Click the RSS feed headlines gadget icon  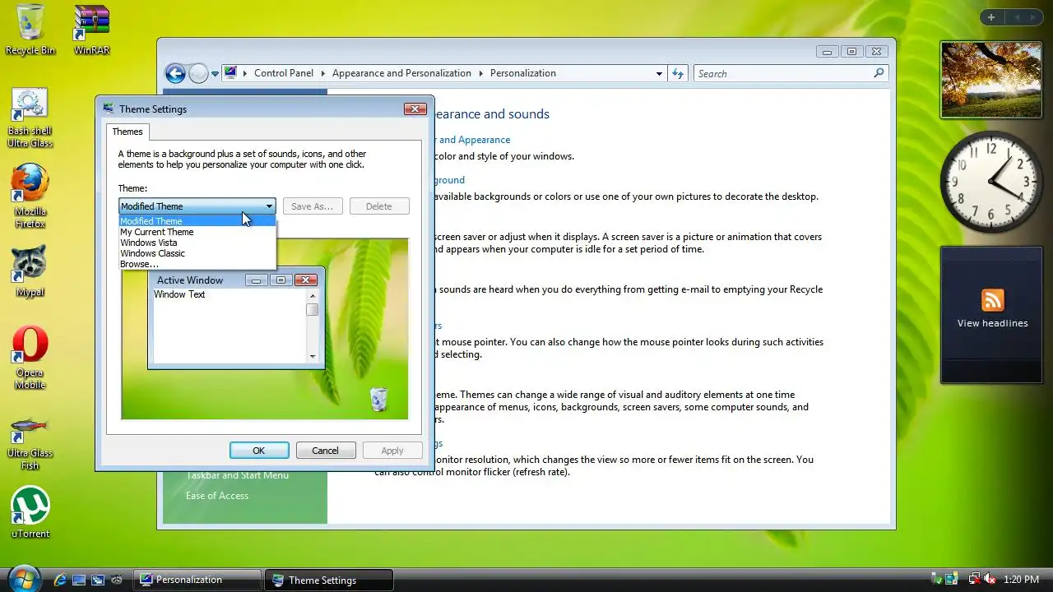tap(993, 300)
